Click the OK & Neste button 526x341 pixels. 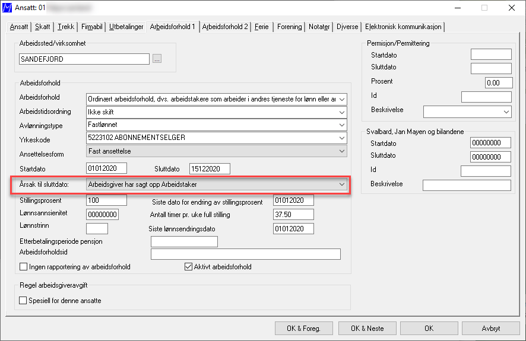coord(367,329)
